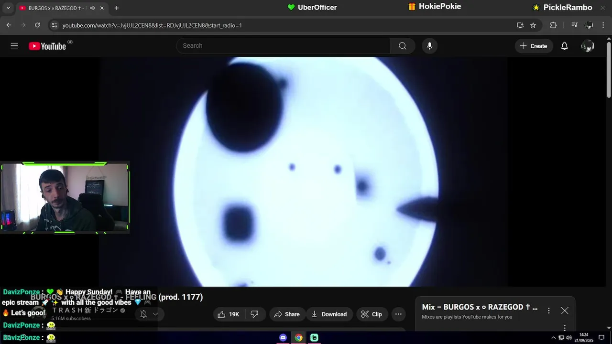Mute the tab using speaker icon
Screen dimensions: 612x344
pos(92,8)
